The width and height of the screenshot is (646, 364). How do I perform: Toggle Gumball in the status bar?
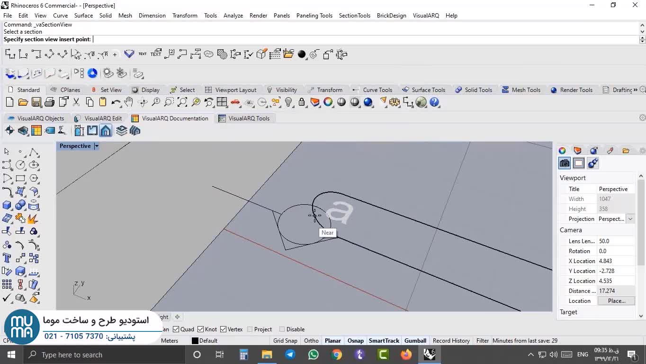[x=415, y=341]
